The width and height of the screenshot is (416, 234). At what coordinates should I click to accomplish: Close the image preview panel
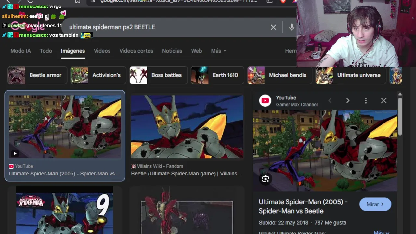pyautogui.click(x=384, y=101)
